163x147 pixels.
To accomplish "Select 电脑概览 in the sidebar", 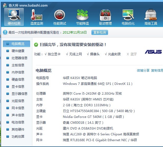I will (x=17, y=44).
